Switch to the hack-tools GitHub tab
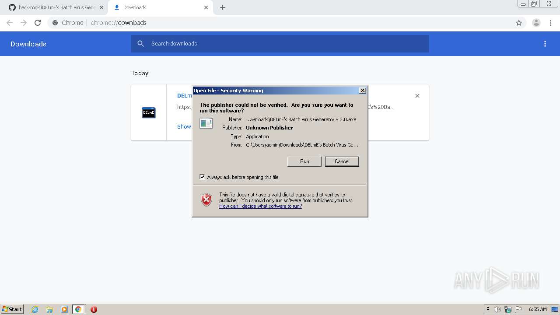Viewport: 560px width, 315px height. point(56,7)
